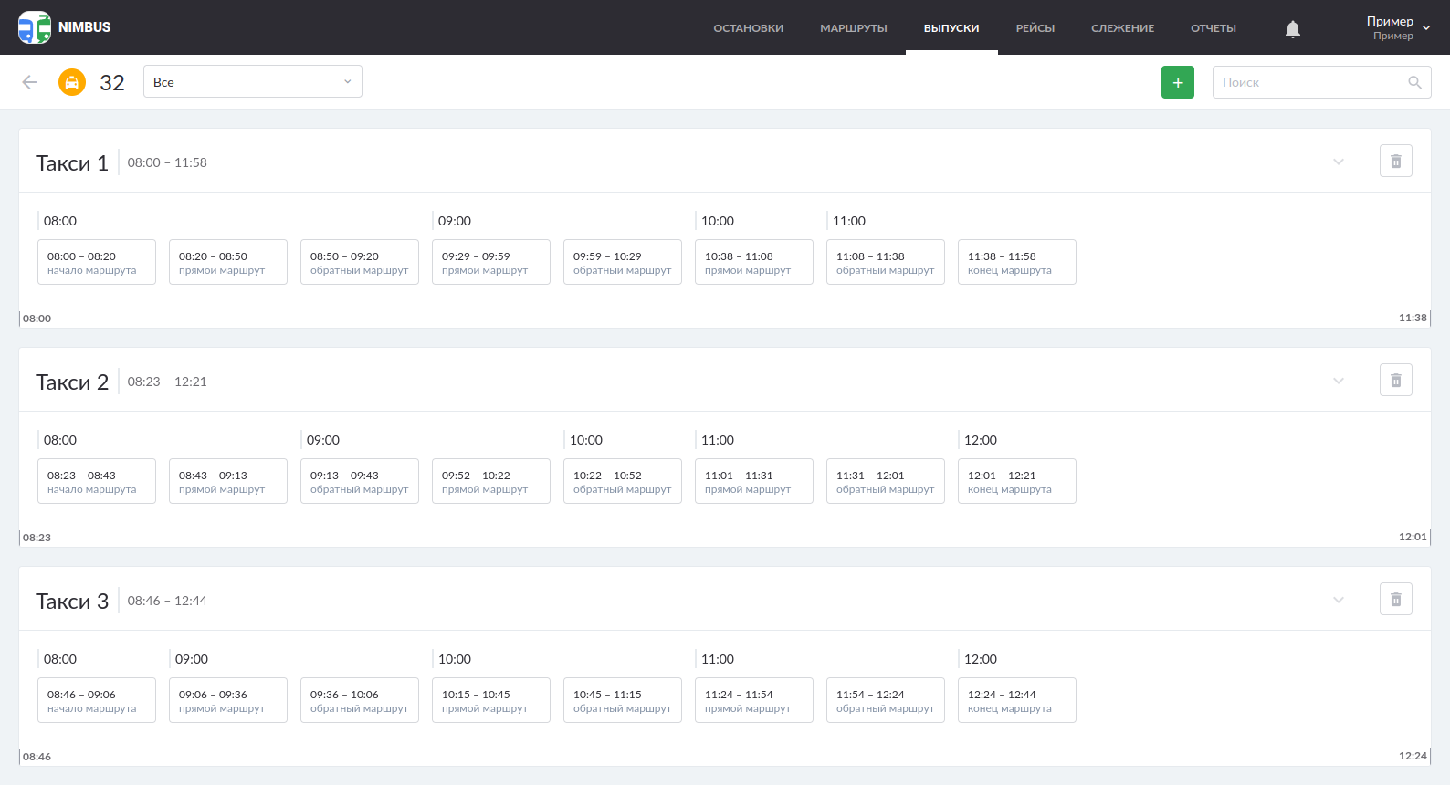
Task: Collapse the Такси 2 panel chevron
Action: tap(1338, 381)
